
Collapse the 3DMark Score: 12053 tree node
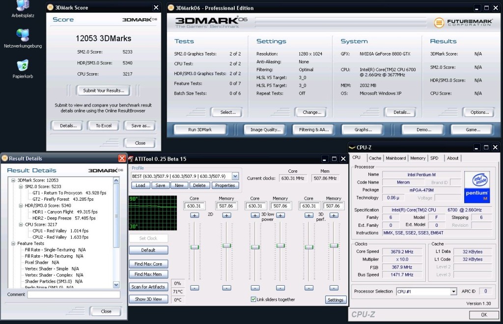click(13, 180)
